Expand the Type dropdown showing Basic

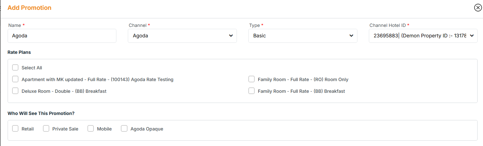[303, 36]
